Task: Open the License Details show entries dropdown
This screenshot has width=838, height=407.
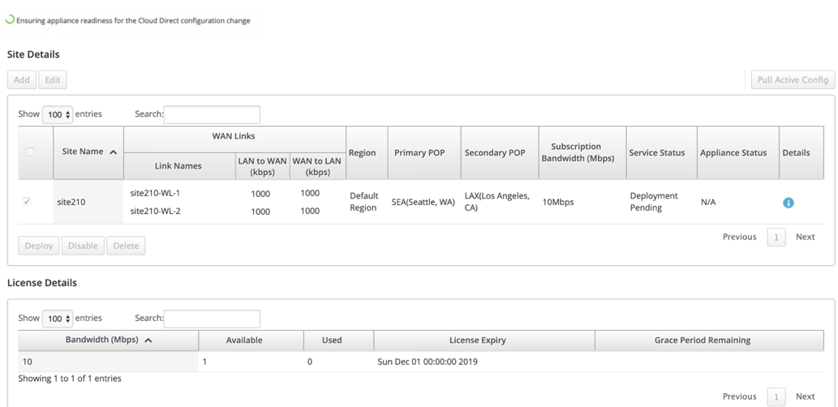Action: pos(57,319)
